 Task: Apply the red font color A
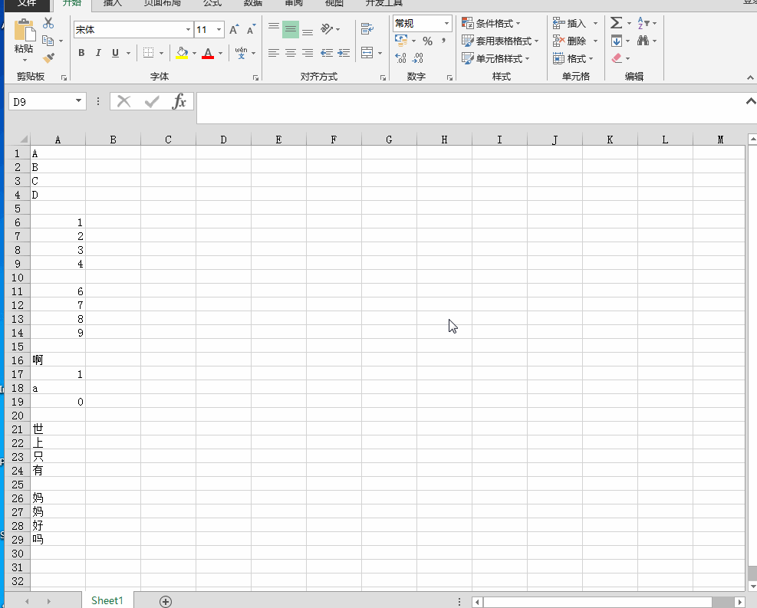[x=208, y=53]
